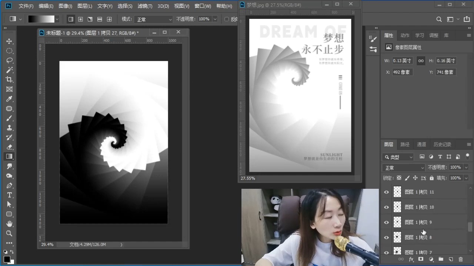
Task: Hide layer 图层 1 拷贝 9
Action: 386,222
